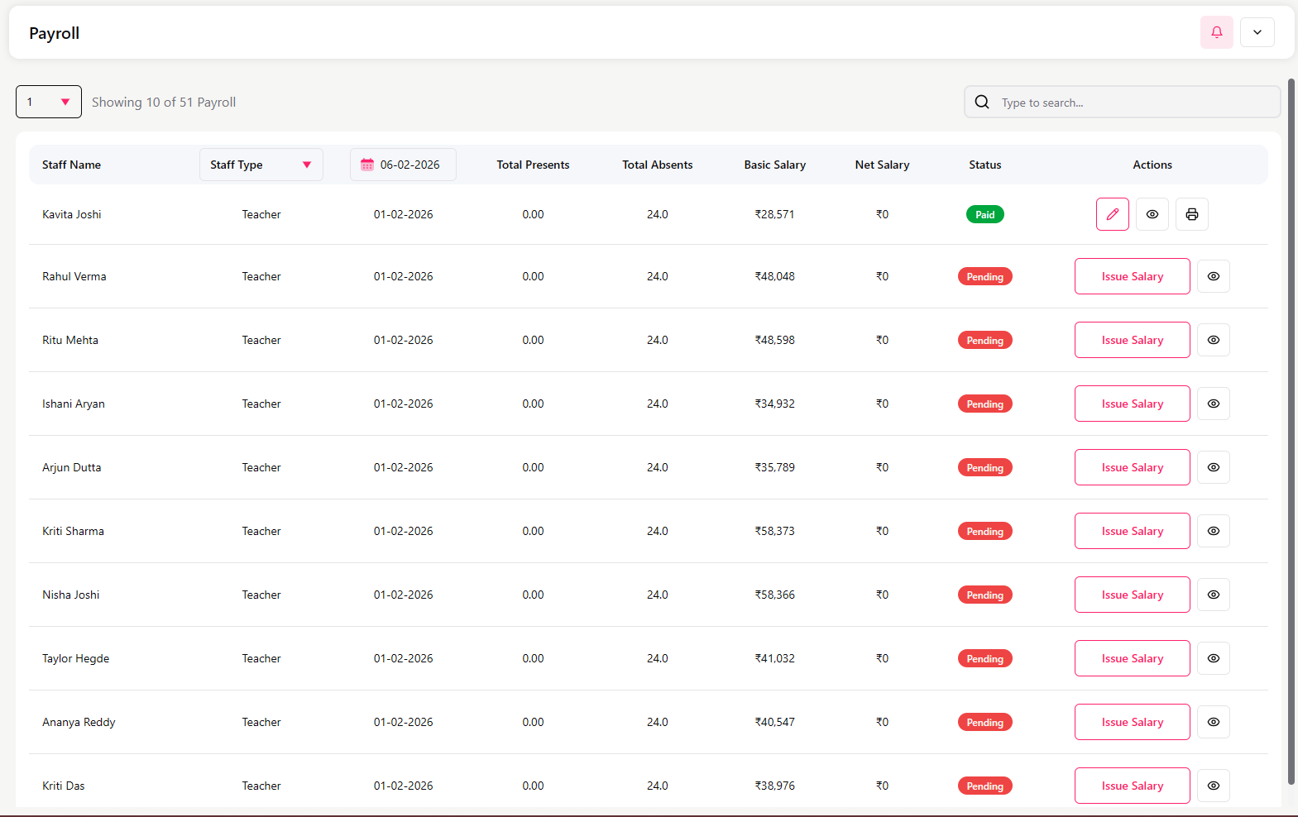Screen dimensions: 1298x817
Task: View Taylor Hegde's payroll eye icon
Action: (x=1213, y=658)
